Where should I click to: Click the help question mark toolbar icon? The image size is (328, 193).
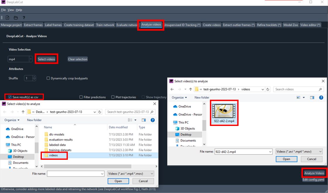tap(24, 18)
